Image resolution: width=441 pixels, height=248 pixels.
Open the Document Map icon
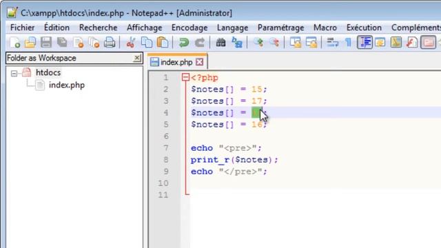(x=396, y=43)
